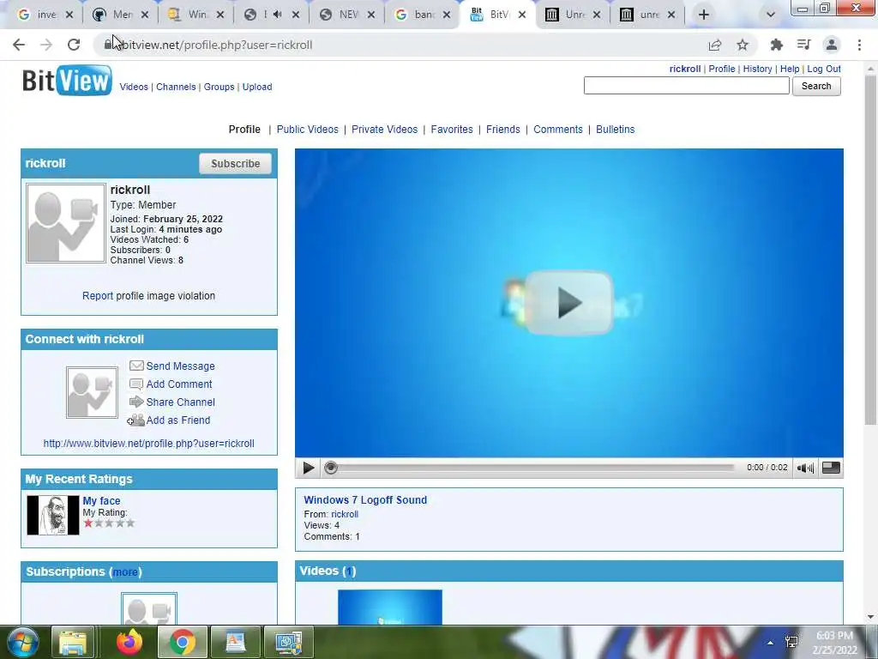This screenshot has width=878, height=659.
Task: Open the browser extensions puzzle icon
Action: 777,45
